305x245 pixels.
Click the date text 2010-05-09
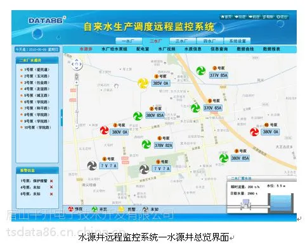[x=37, y=49]
